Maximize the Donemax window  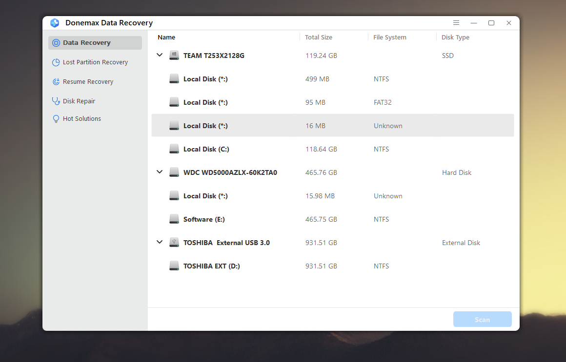click(x=491, y=23)
